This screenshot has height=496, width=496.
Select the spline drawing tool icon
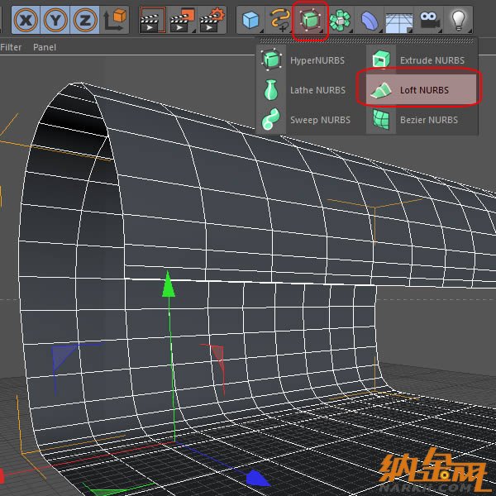click(x=280, y=20)
